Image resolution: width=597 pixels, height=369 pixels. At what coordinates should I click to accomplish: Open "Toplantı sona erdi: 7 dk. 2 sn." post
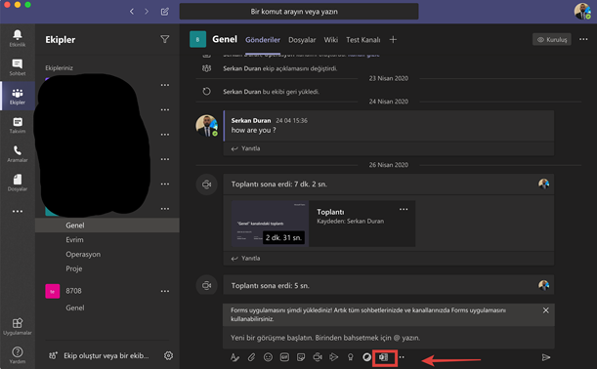(388, 184)
